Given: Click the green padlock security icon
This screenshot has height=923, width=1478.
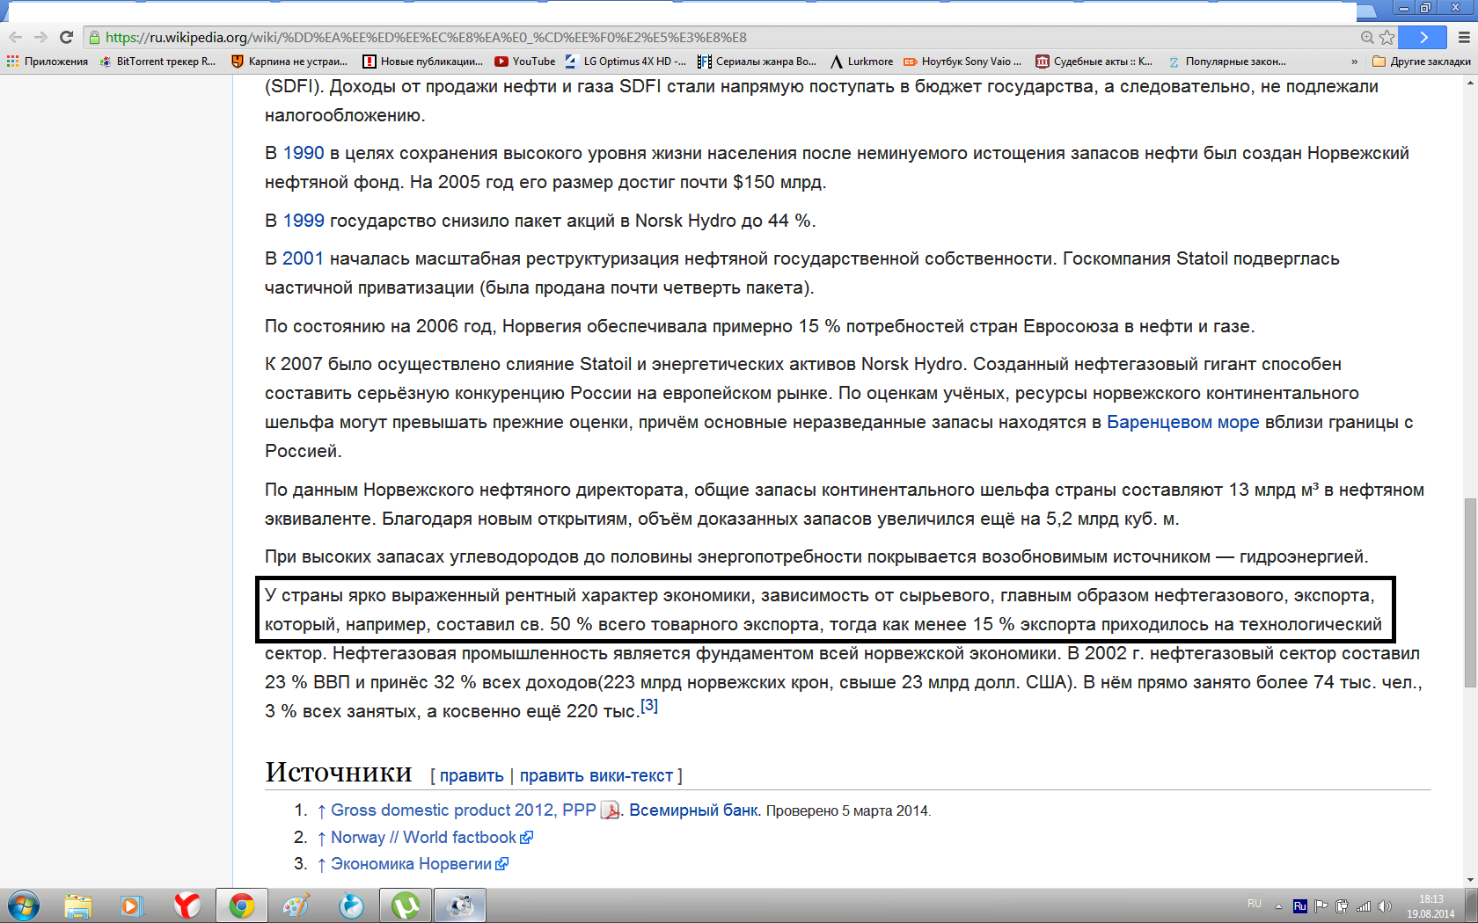Looking at the screenshot, I should [x=95, y=37].
